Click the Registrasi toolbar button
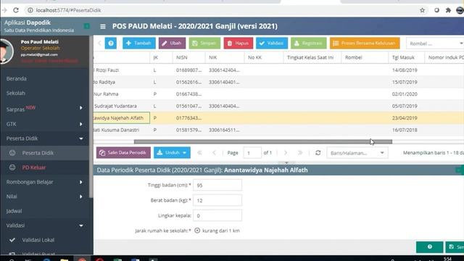This screenshot has width=464, height=261. [308, 43]
